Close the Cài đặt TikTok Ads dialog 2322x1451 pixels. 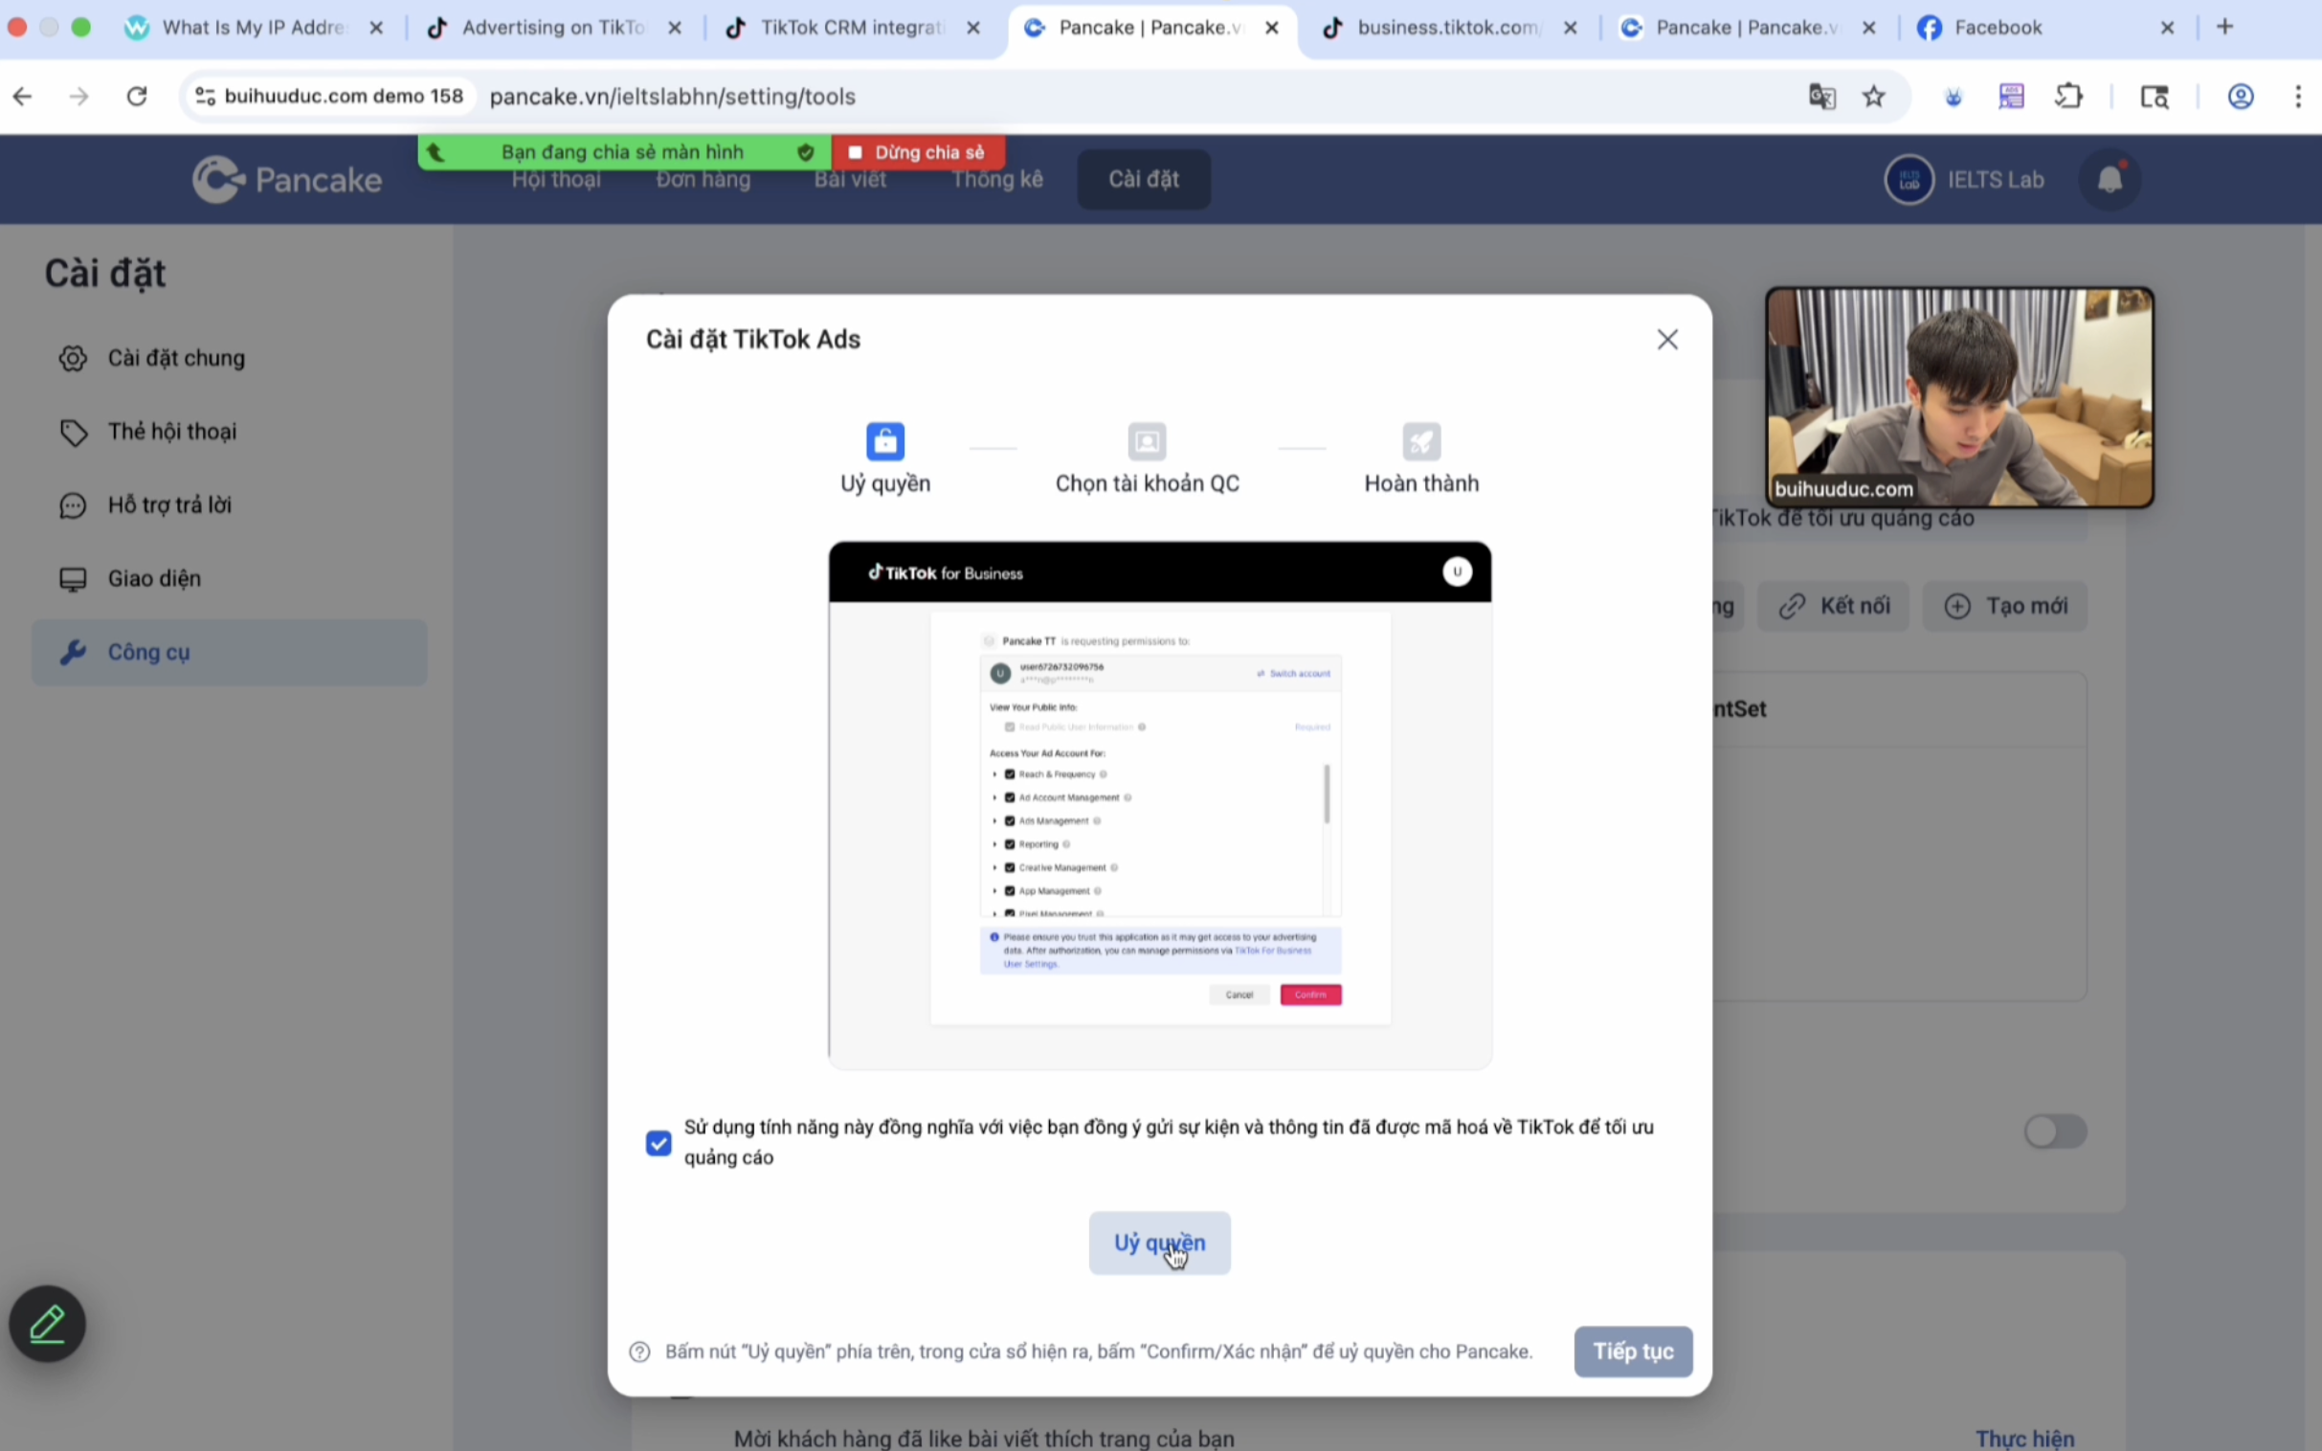(x=1666, y=340)
